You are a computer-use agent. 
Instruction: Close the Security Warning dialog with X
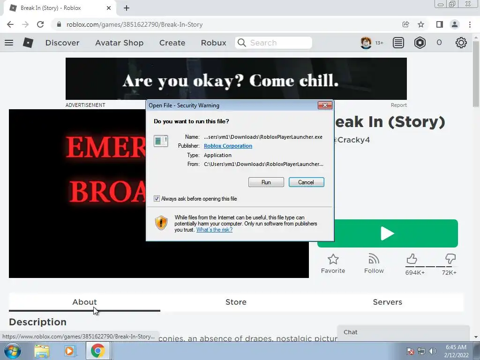[325, 105]
